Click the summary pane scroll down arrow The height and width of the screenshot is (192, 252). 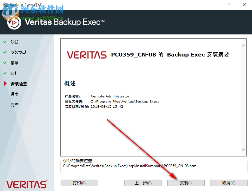243,149
